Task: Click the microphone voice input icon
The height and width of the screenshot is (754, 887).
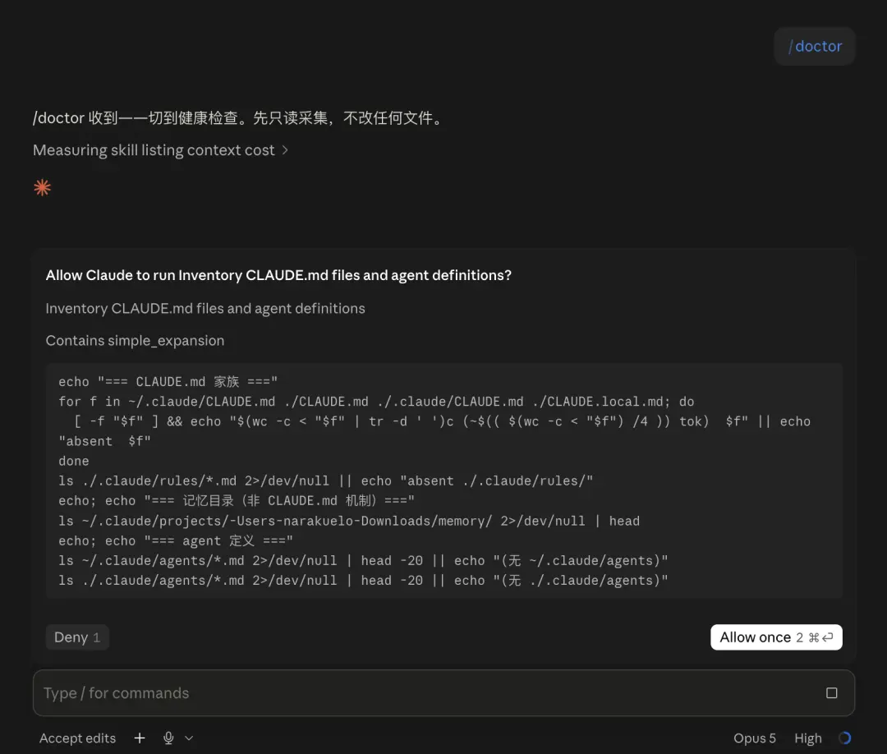Action: coord(168,738)
